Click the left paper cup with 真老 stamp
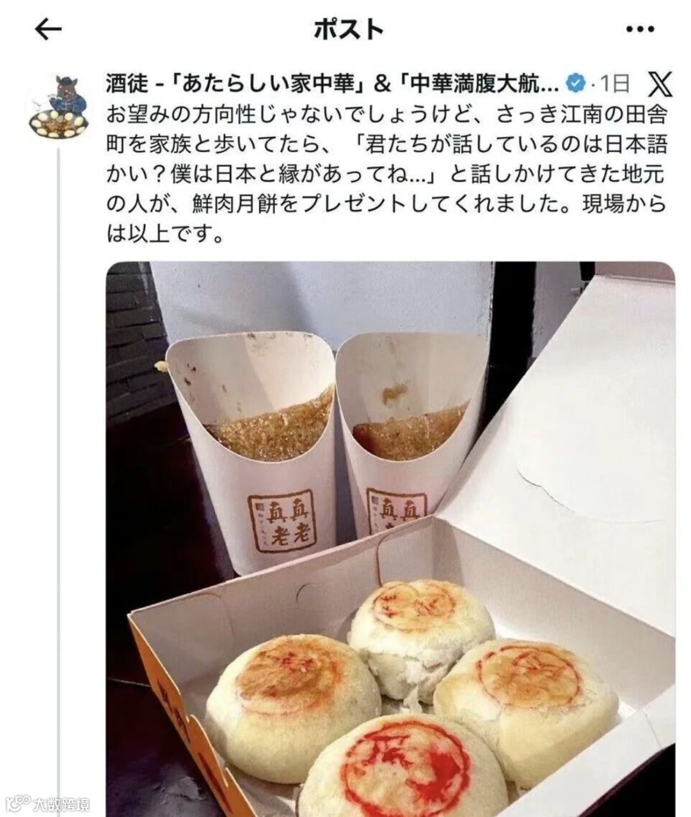691x817 pixels. click(x=256, y=448)
